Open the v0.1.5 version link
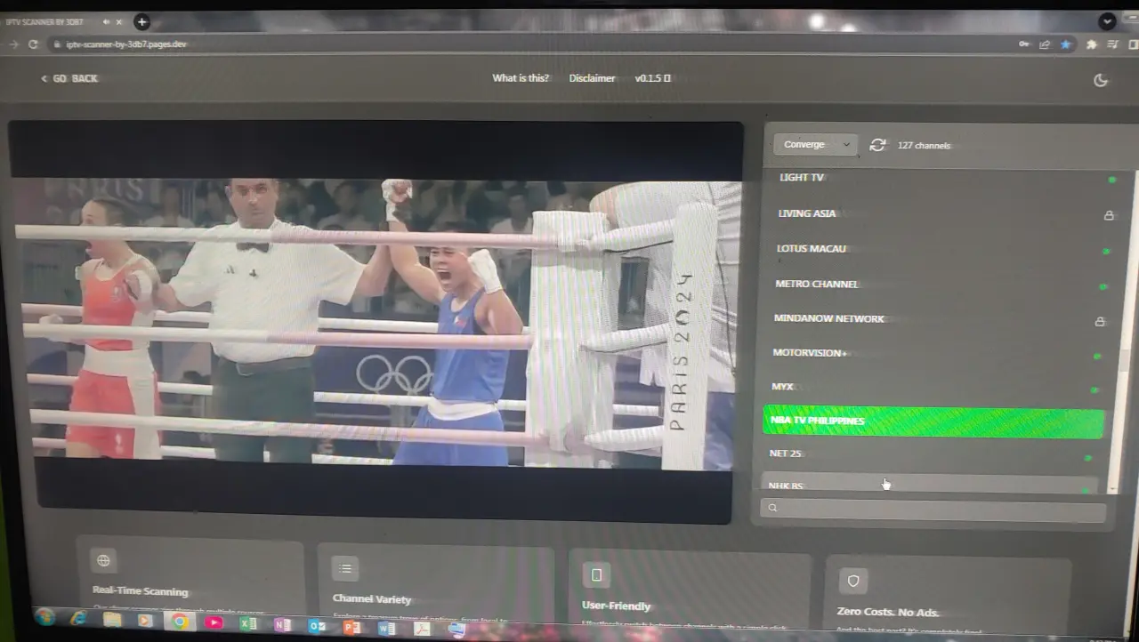 pyautogui.click(x=652, y=78)
